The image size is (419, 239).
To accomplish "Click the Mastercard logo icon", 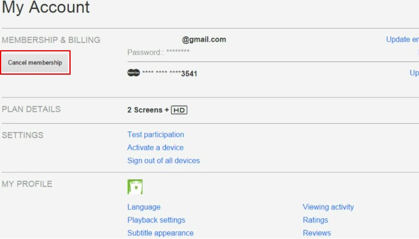I will click(x=133, y=73).
